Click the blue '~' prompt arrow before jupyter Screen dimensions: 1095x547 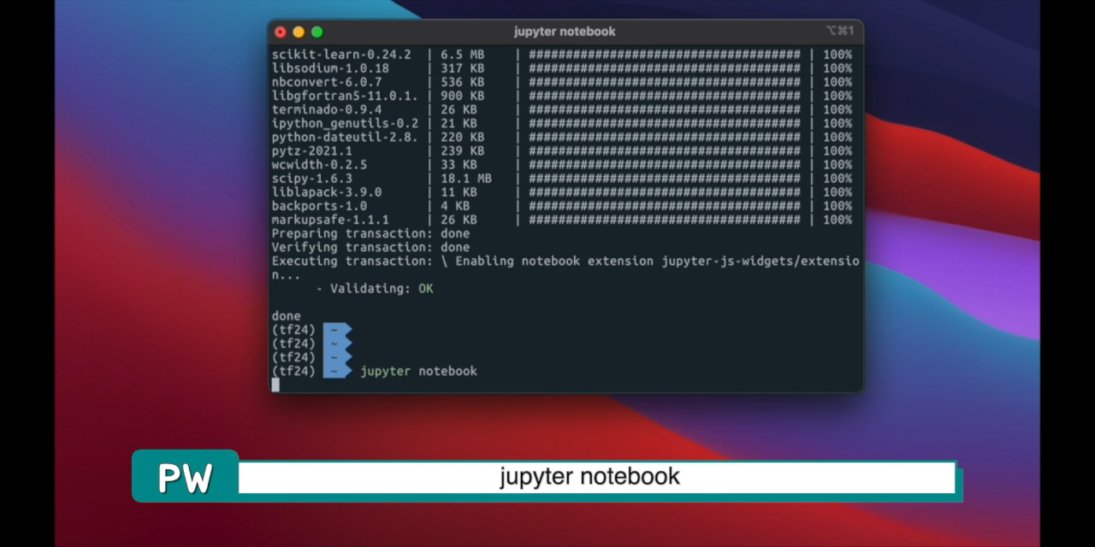337,371
